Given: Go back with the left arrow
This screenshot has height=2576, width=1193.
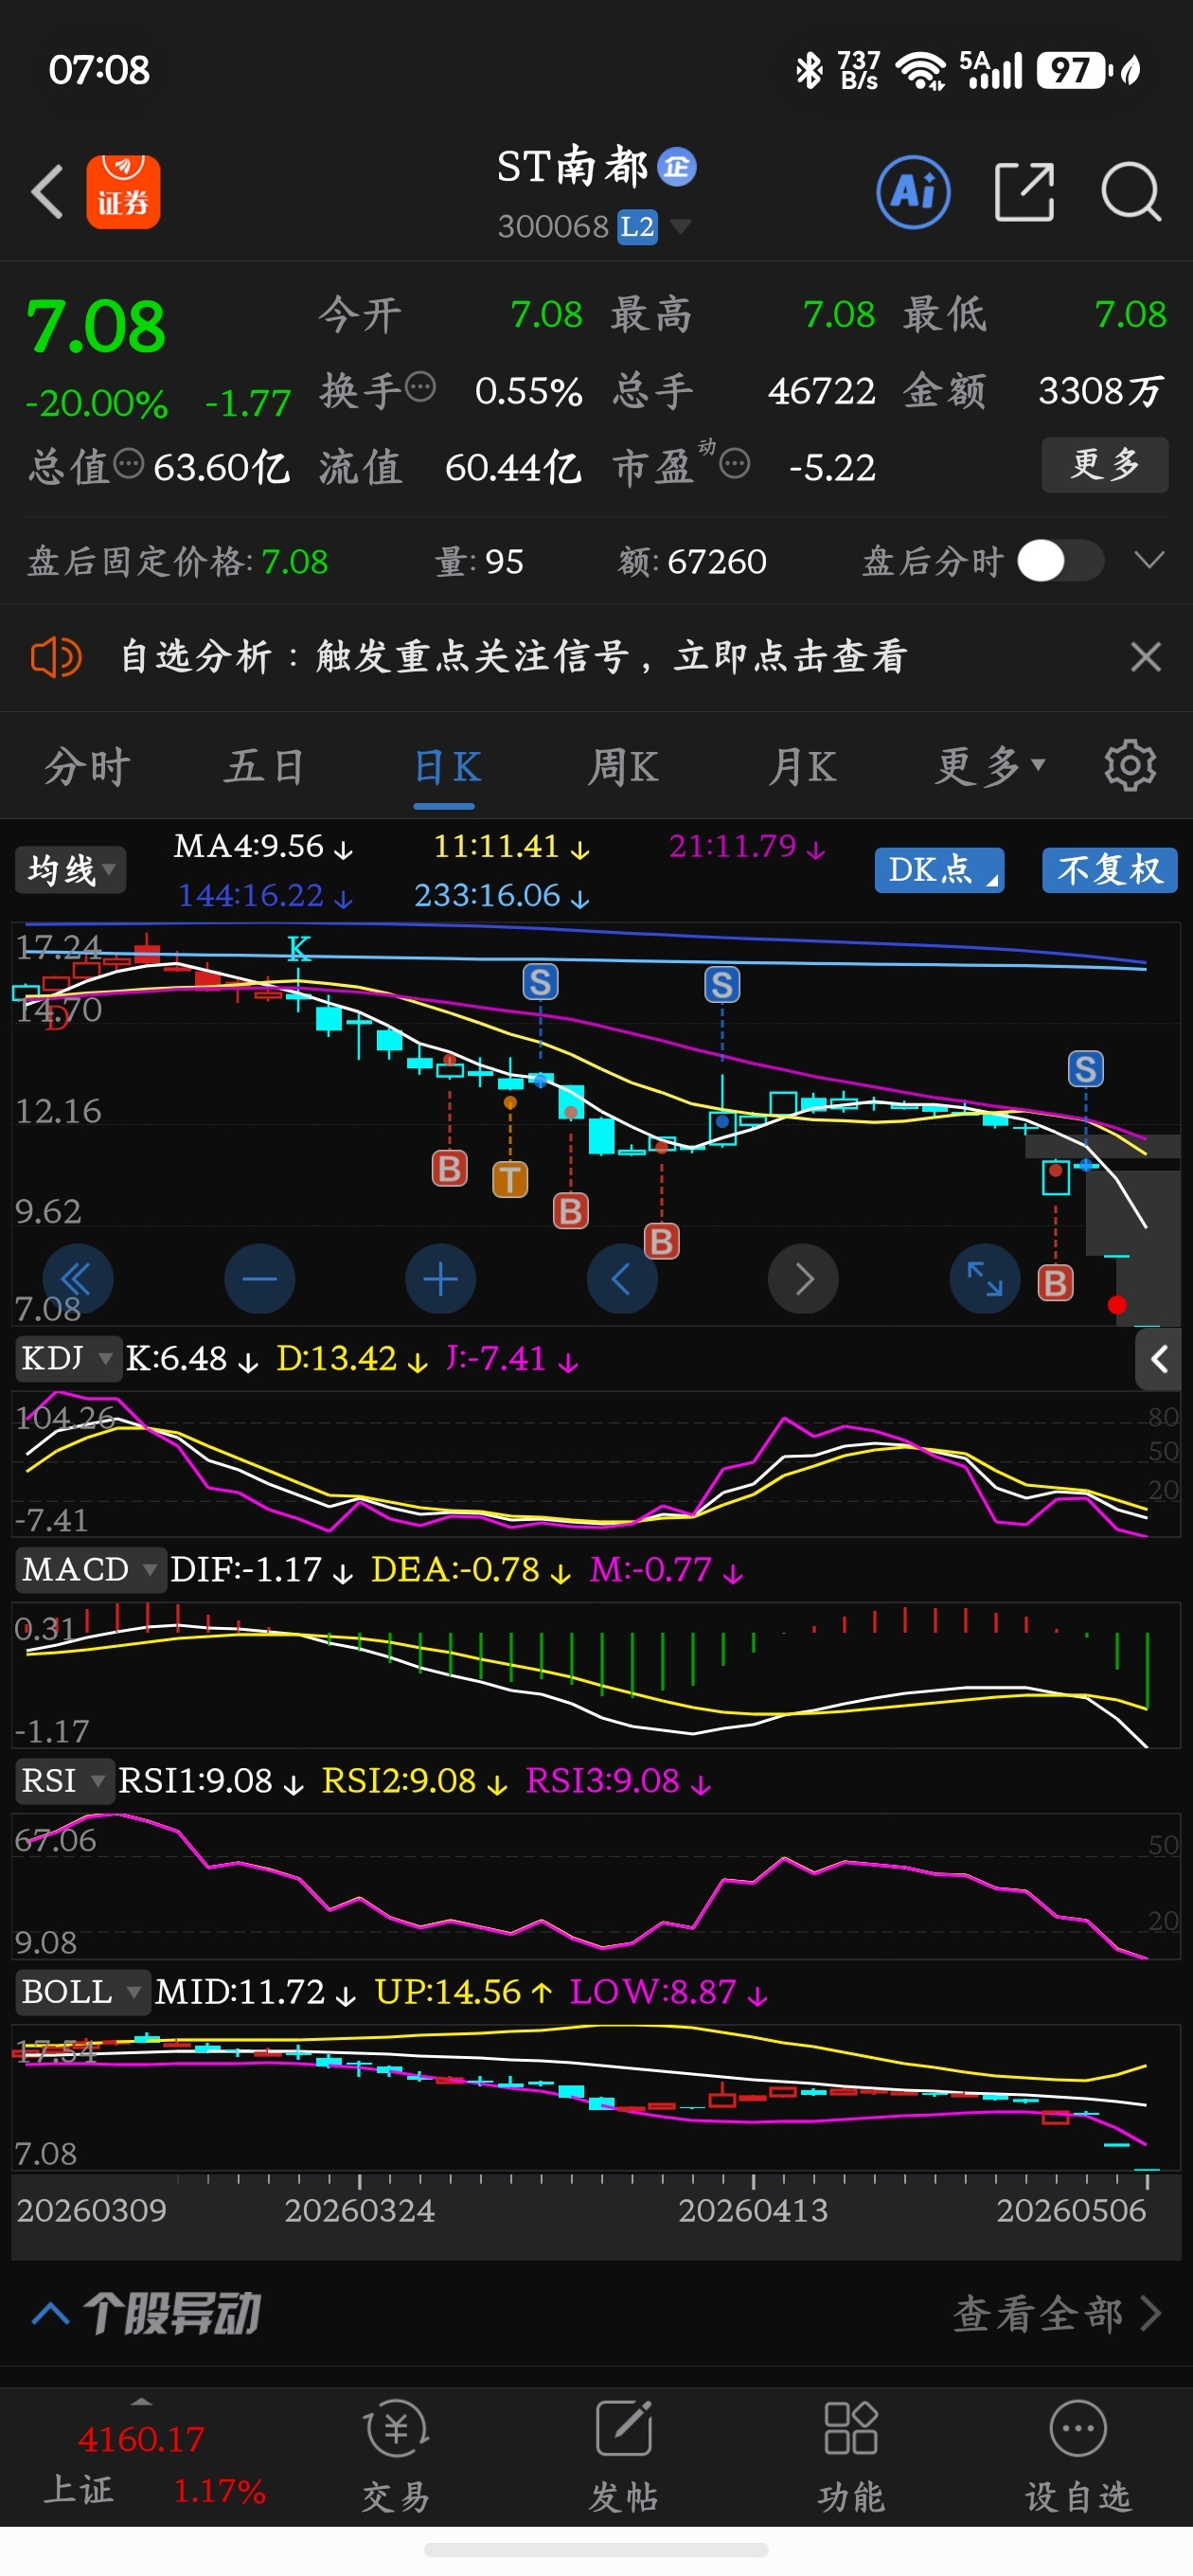Looking at the screenshot, I should point(47,191).
